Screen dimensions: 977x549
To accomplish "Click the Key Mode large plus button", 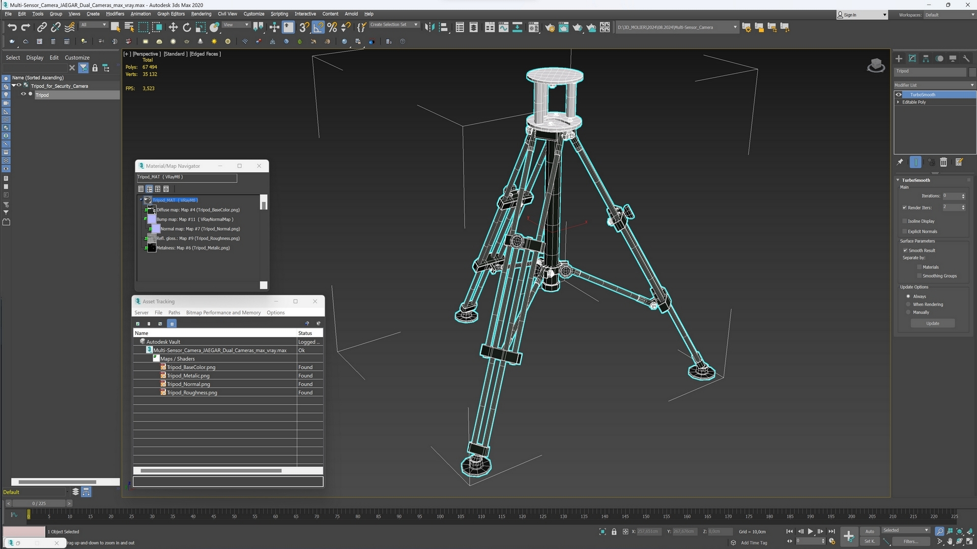I will [848, 536].
